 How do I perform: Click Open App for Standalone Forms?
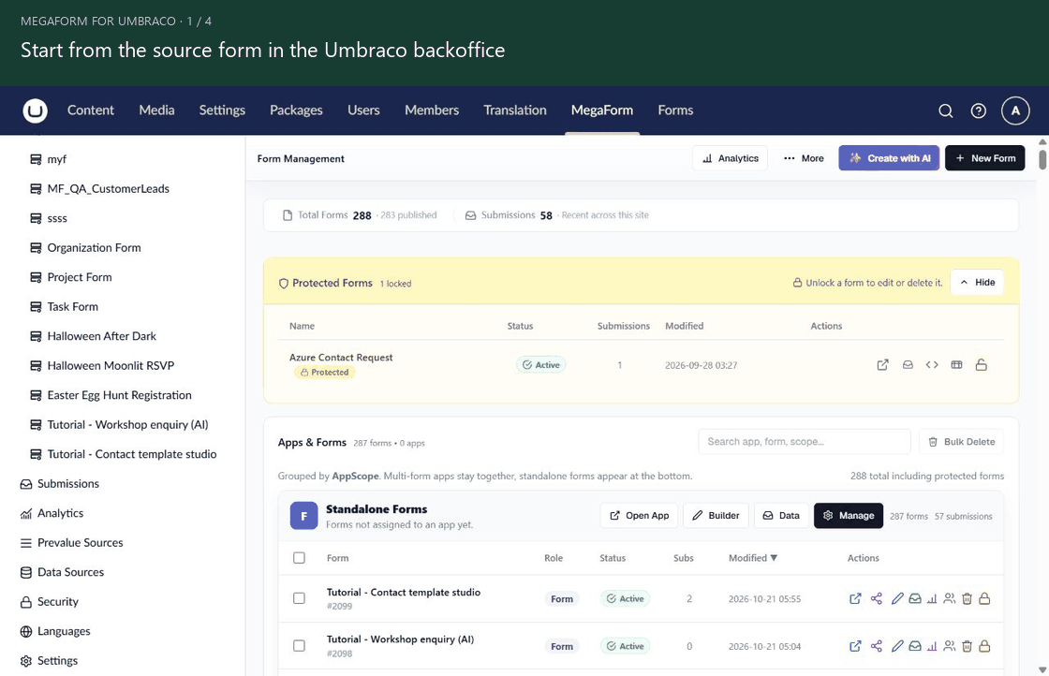tap(640, 516)
